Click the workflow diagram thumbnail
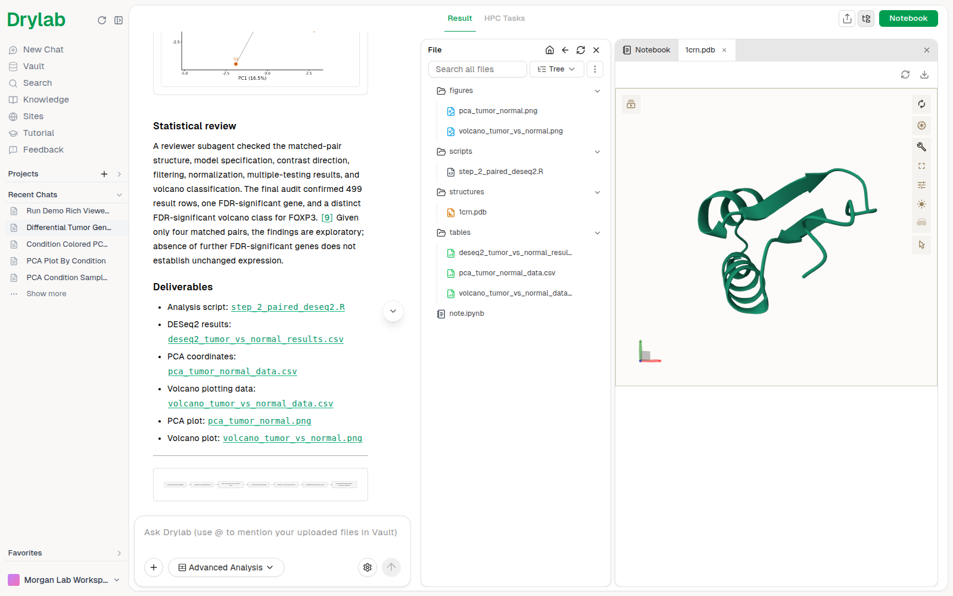 (x=260, y=485)
